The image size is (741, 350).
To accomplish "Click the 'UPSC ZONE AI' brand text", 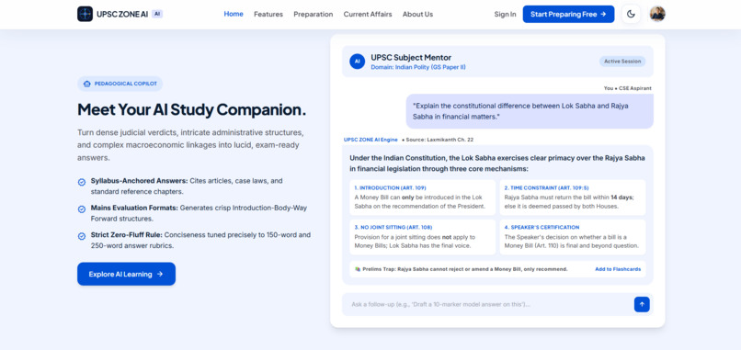I will (122, 14).
